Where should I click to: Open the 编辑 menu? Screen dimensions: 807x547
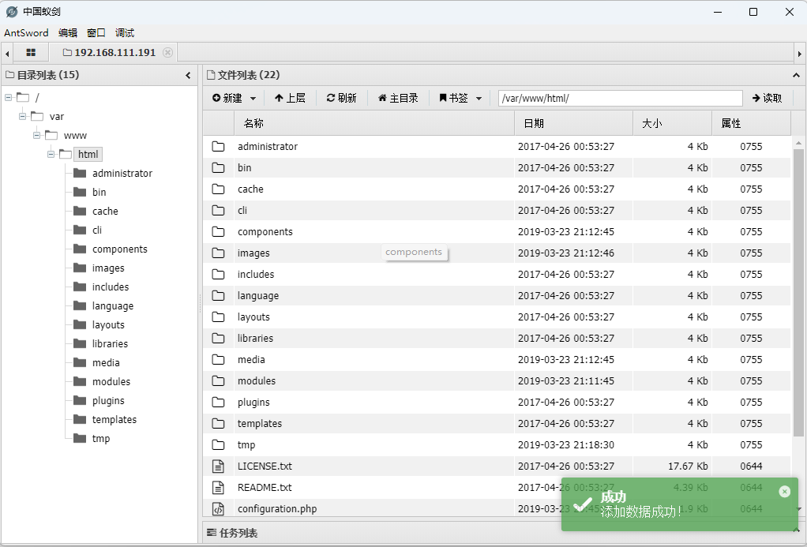coord(68,33)
